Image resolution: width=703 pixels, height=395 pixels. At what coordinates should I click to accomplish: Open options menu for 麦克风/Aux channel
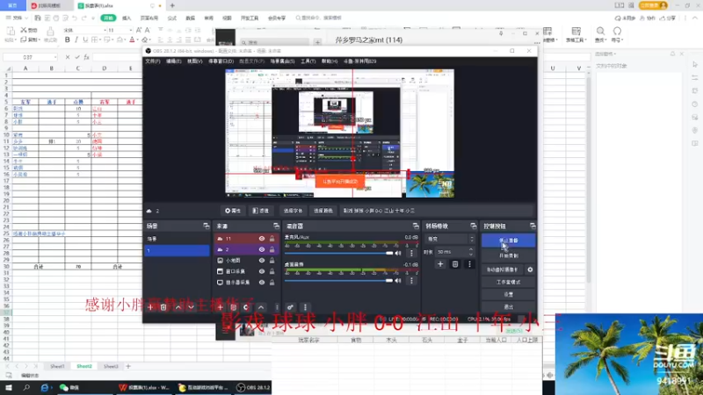click(411, 253)
